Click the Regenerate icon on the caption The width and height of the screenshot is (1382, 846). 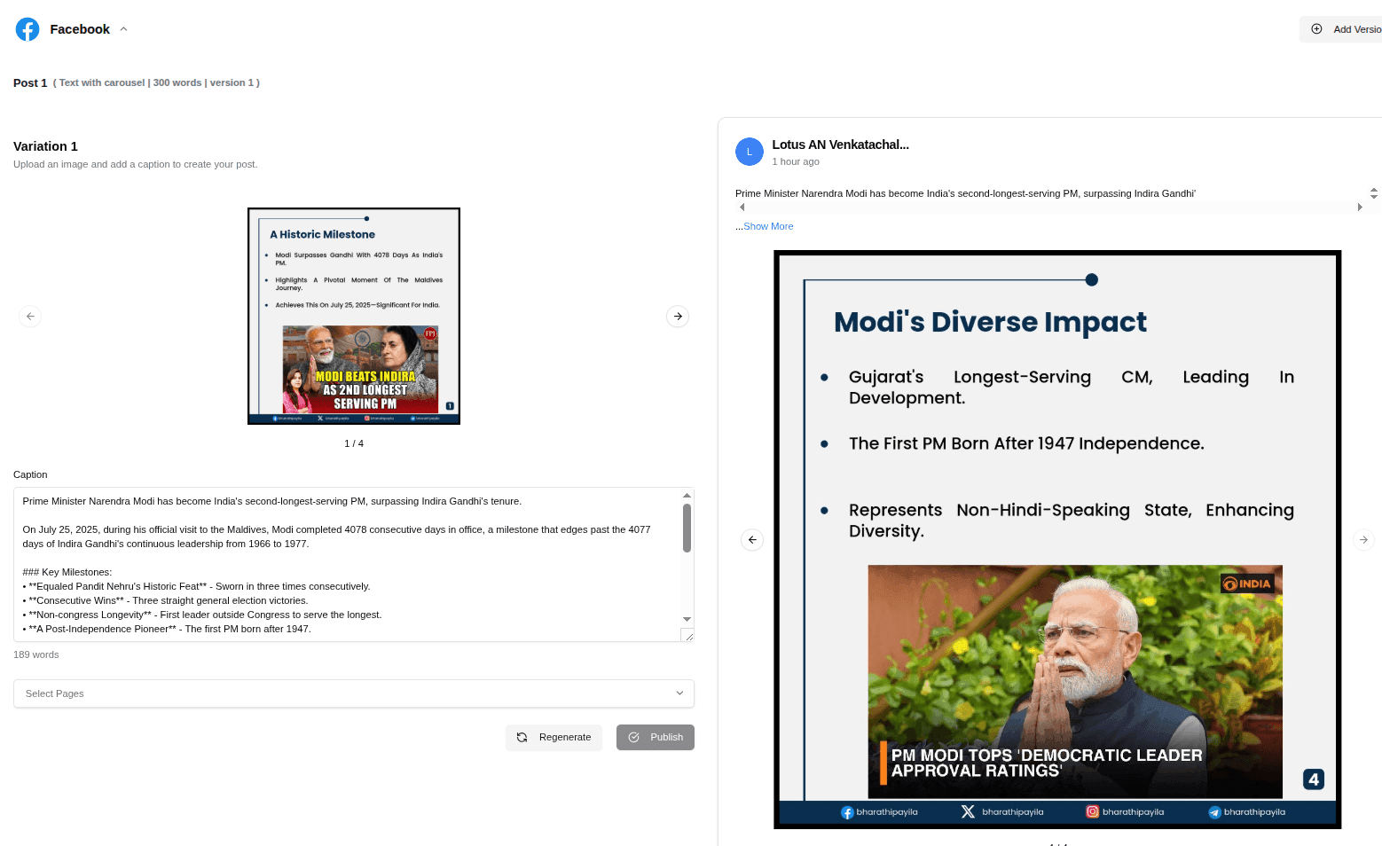pos(522,737)
